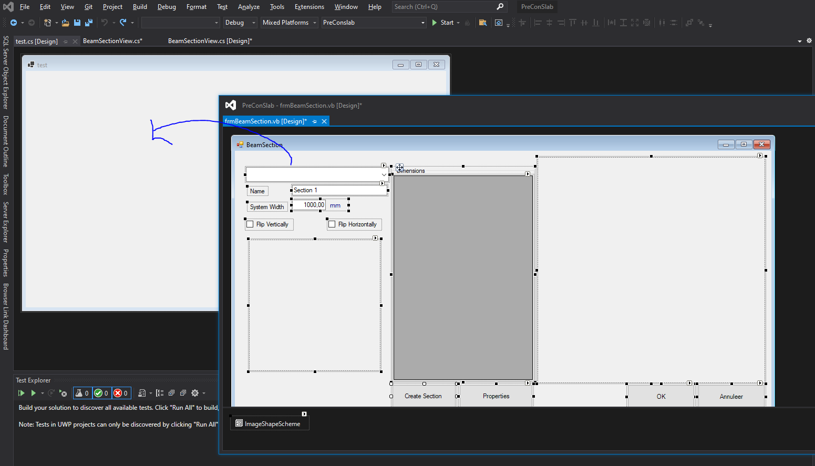Click the Undo arrow icon
815x466 pixels.
point(105,23)
